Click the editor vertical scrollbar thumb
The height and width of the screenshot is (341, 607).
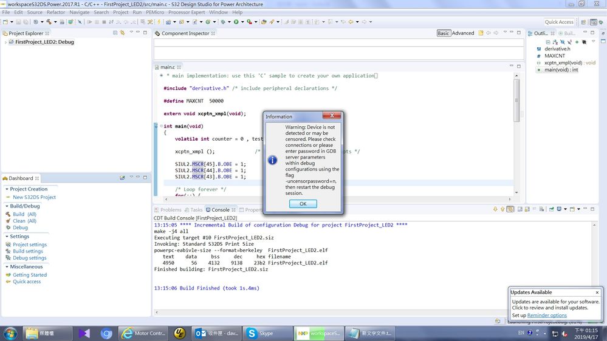point(516,101)
